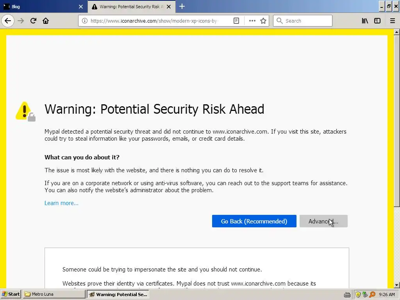Open the hamburger application menu

pyautogui.click(x=392, y=21)
